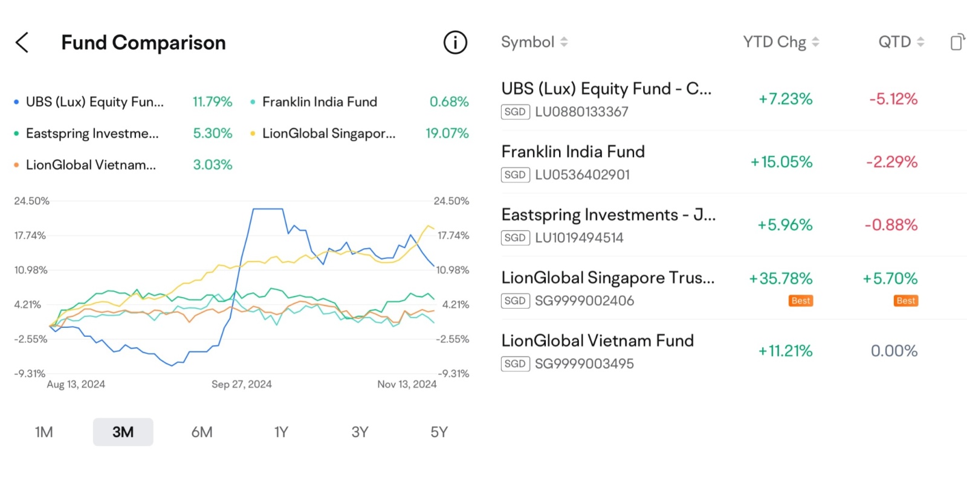Go back using the left arrow icon
The image size is (967, 483).
22,42
